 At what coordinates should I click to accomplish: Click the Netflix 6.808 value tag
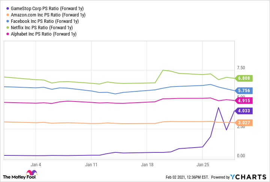pos(244,79)
